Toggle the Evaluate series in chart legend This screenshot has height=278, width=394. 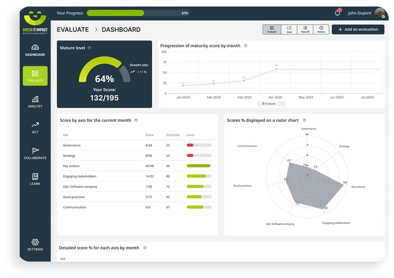pos(269,104)
